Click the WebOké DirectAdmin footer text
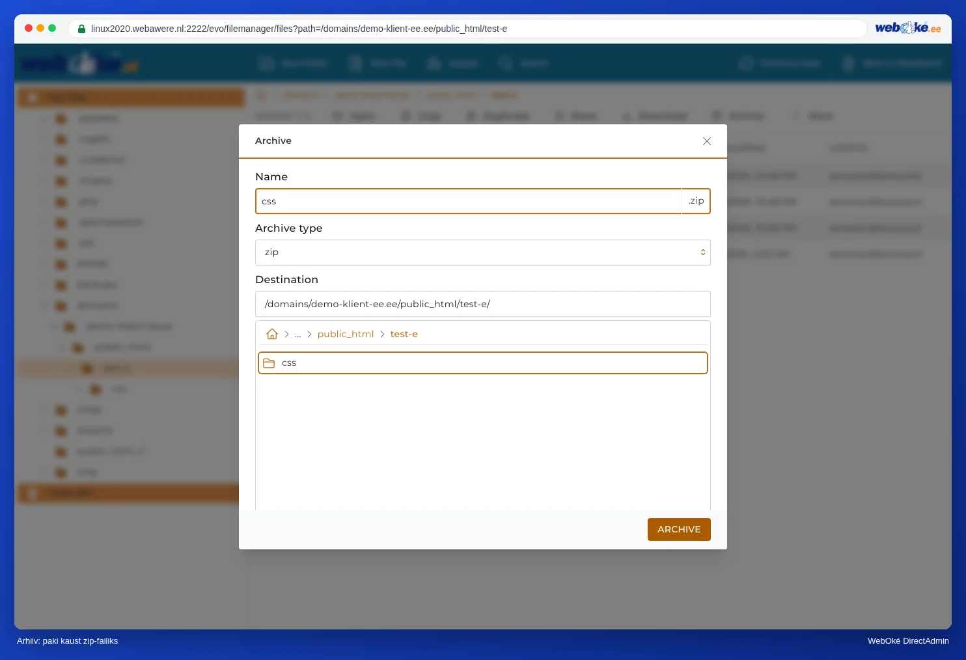 coord(908,641)
